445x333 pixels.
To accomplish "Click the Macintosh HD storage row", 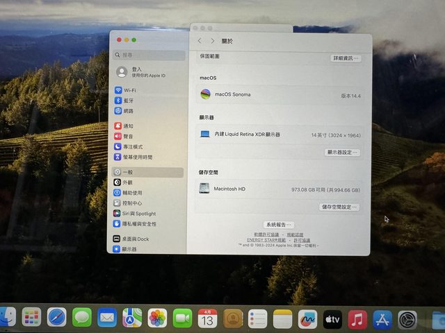I will (280, 189).
